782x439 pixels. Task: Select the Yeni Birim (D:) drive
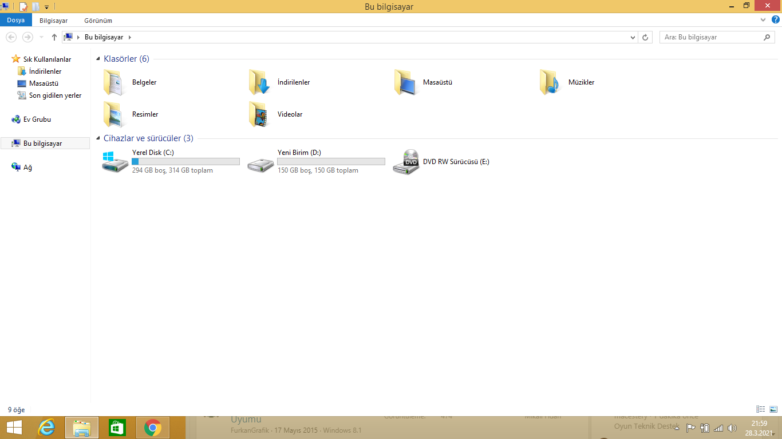pos(316,162)
